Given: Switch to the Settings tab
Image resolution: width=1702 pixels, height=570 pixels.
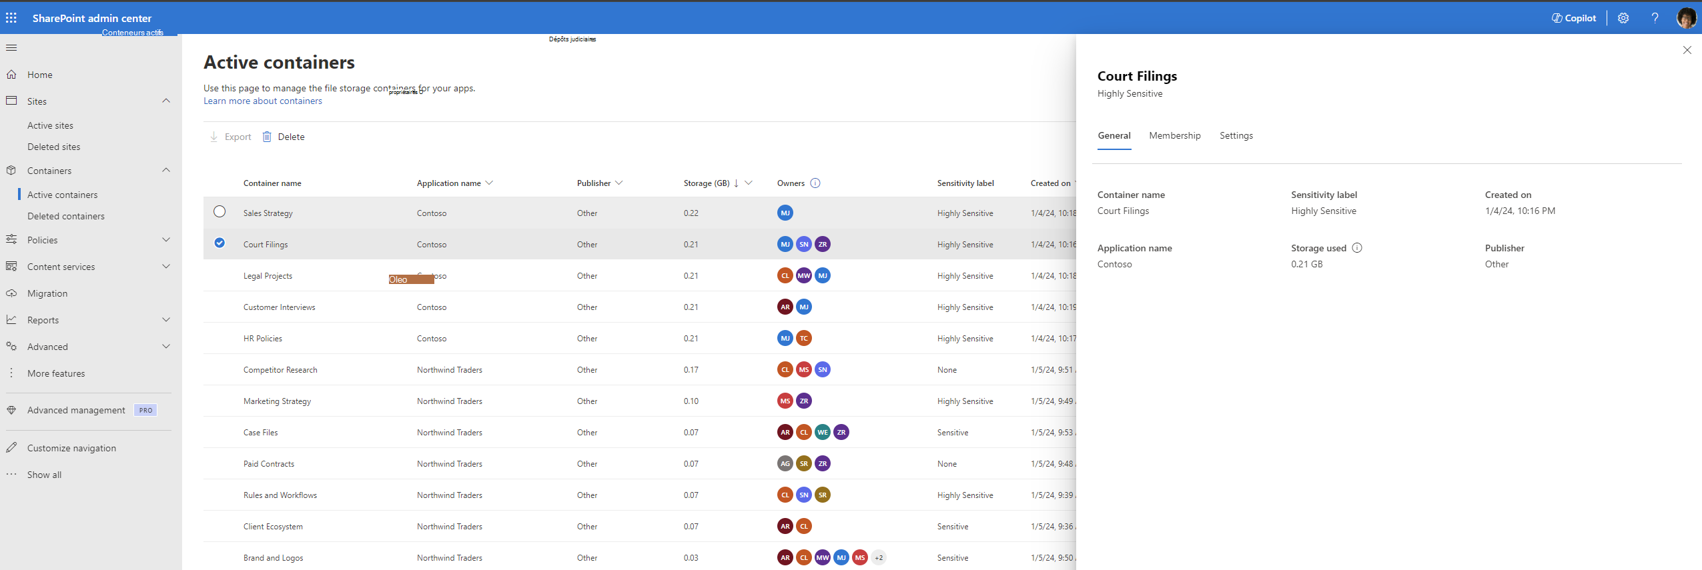Looking at the screenshot, I should click(x=1236, y=136).
